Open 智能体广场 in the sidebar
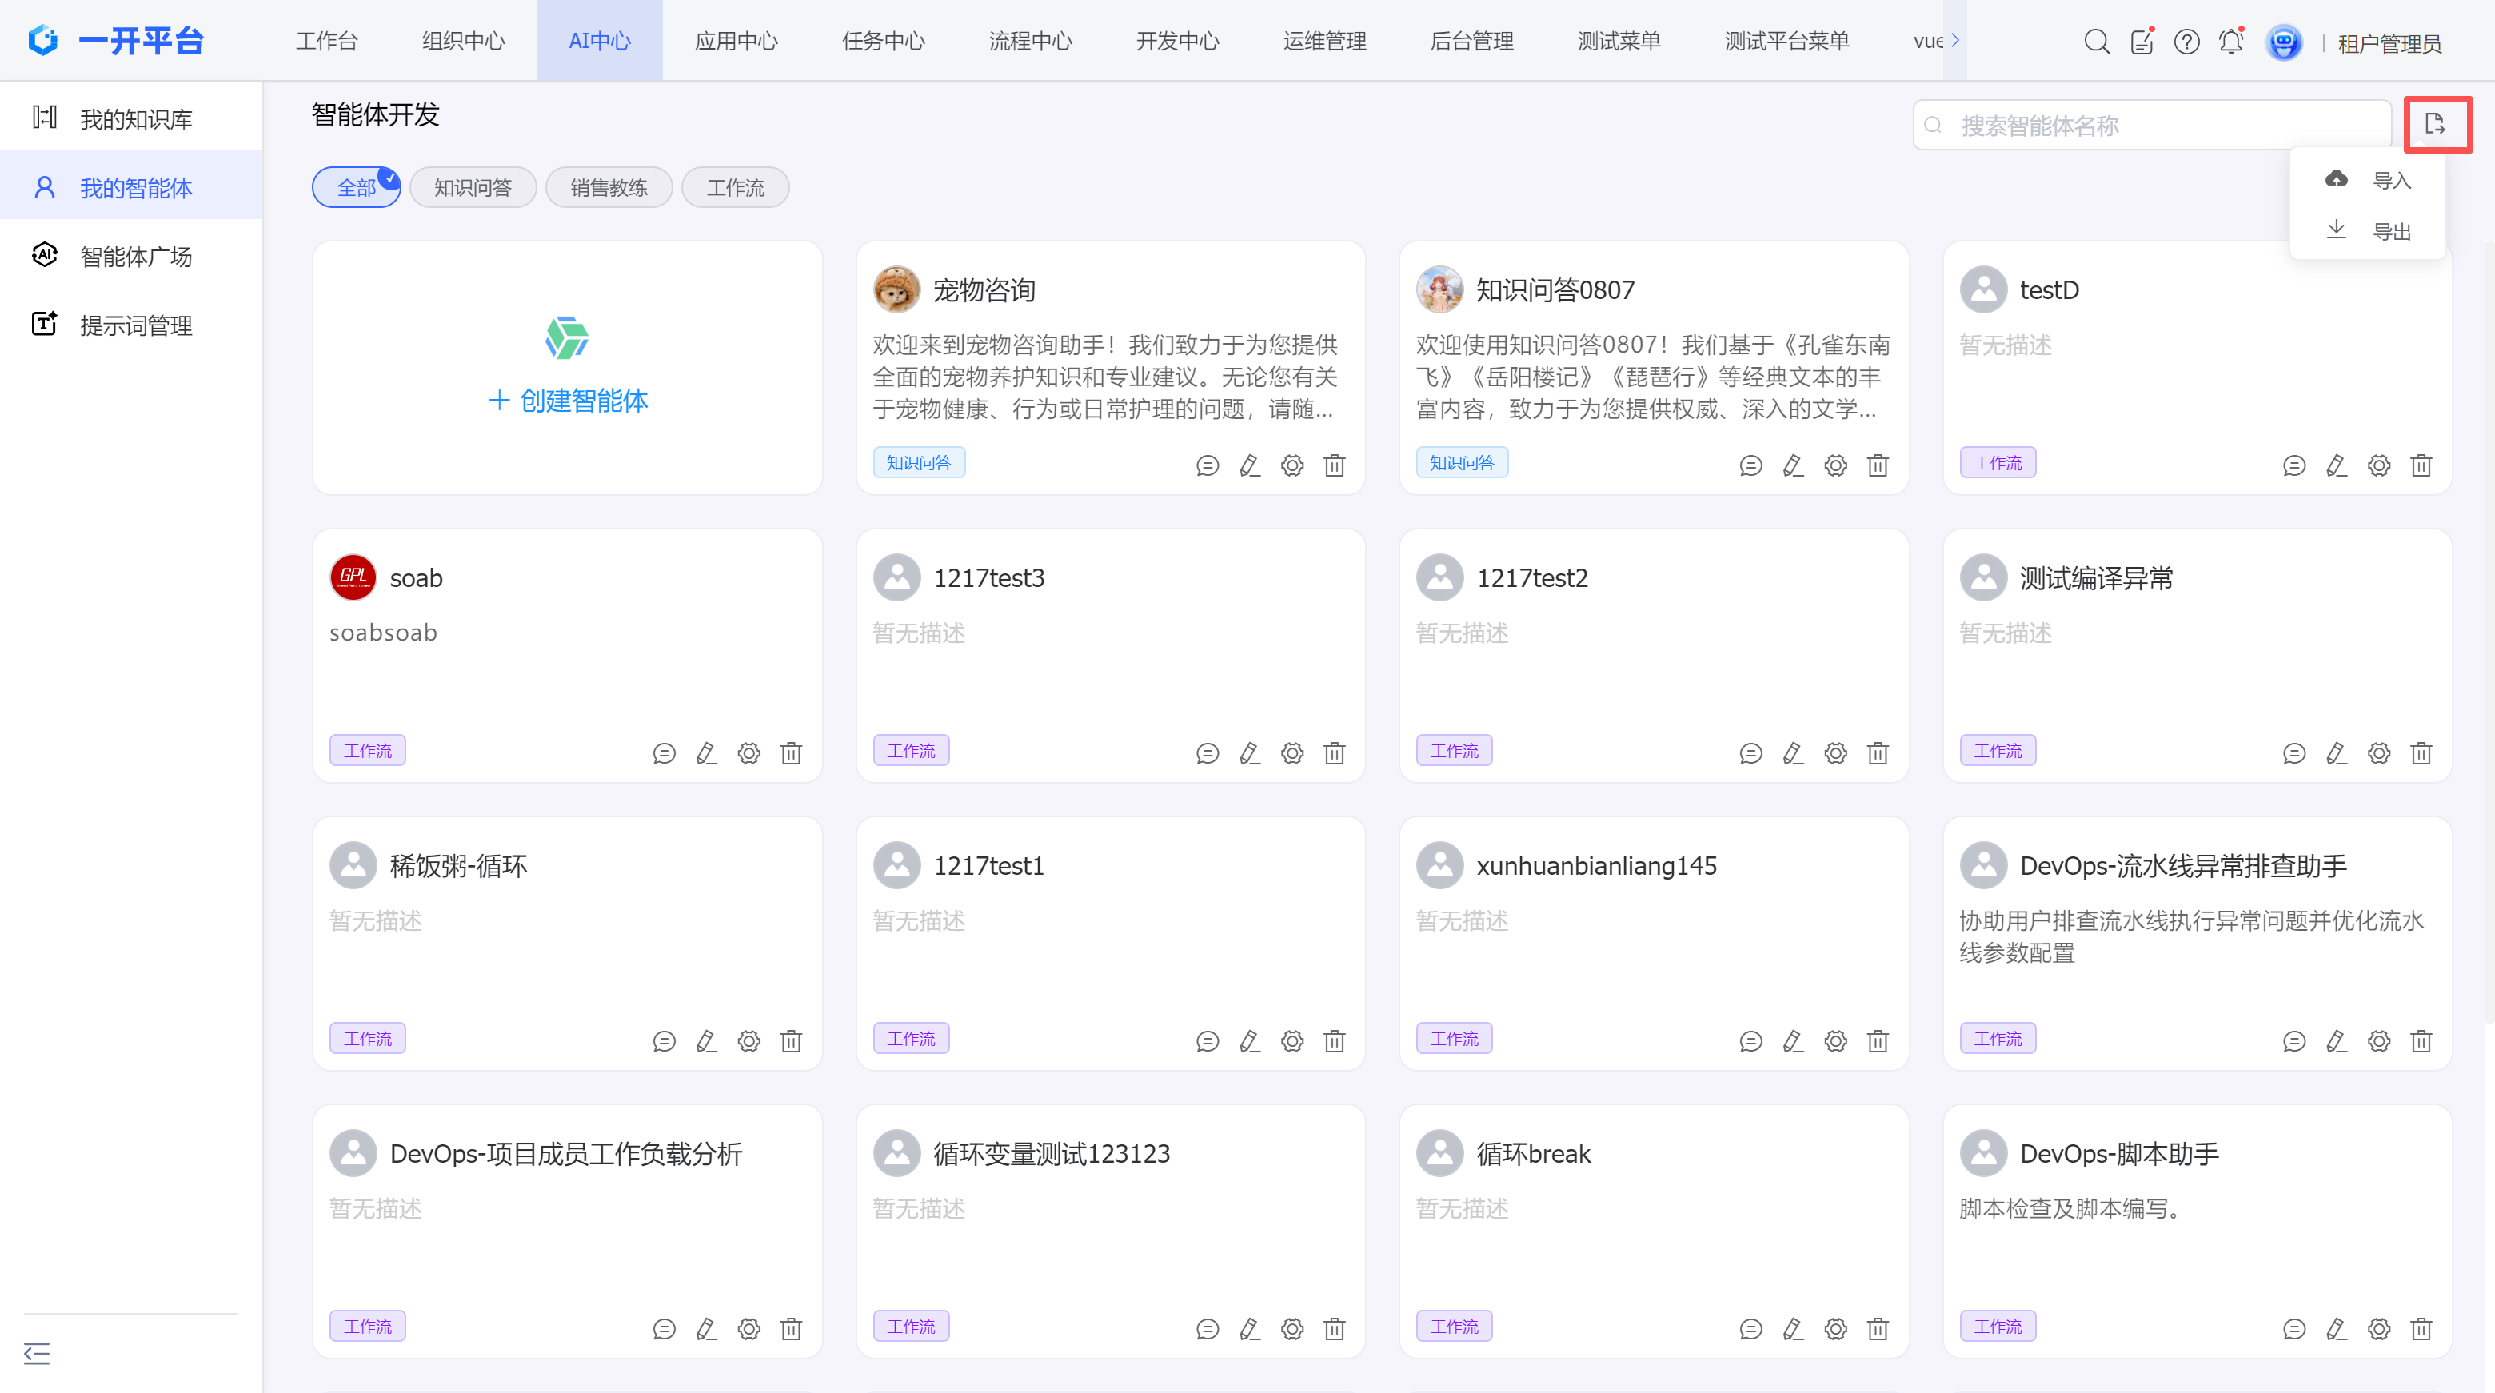2495x1393 pixels. (x=136, y=257)
